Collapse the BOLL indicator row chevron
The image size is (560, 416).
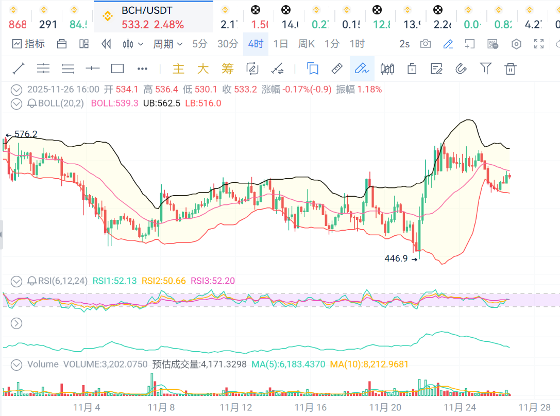click(16, 103)
